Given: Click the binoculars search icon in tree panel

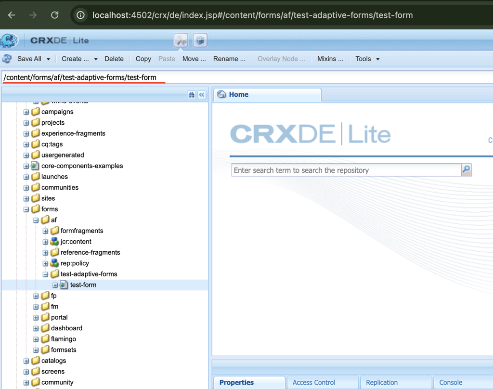Looking at the screenshot, I should click(192, 95).
